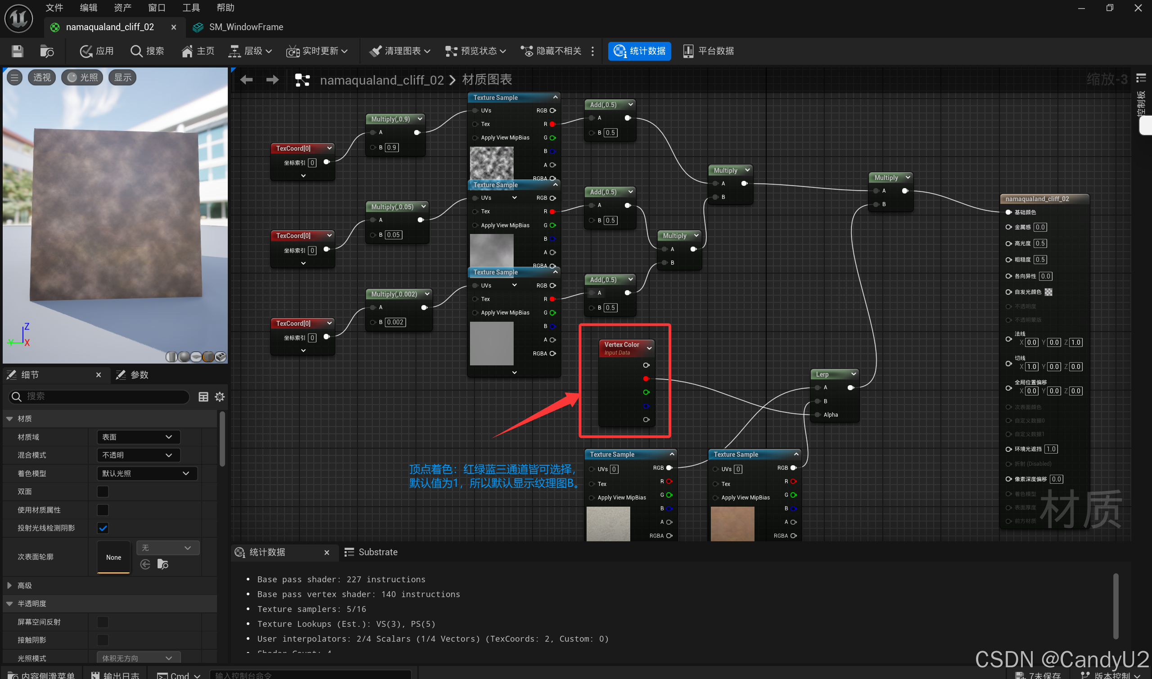Enable the 双面 two-sided checkbox
The image size is (1152, 679).
coord(102,491)
